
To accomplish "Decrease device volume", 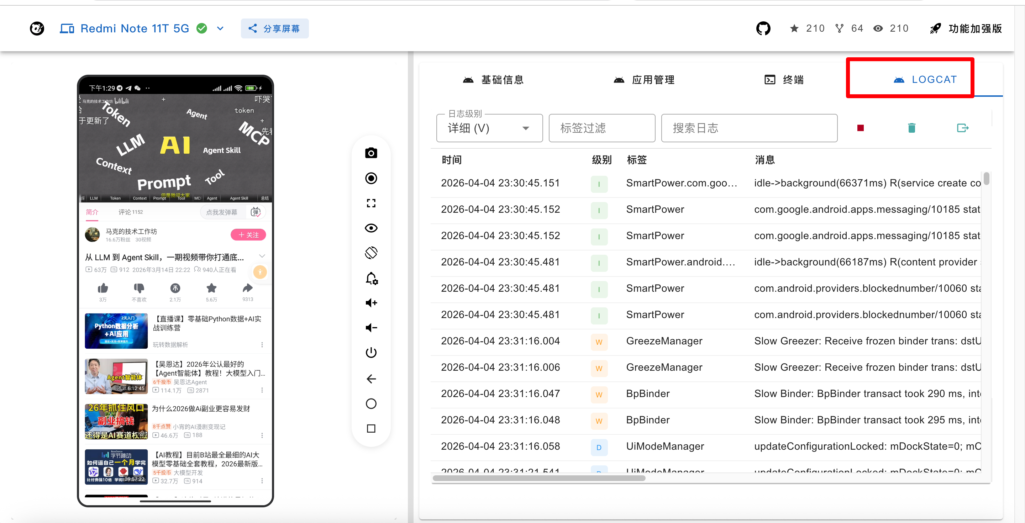I will point(371,328).
